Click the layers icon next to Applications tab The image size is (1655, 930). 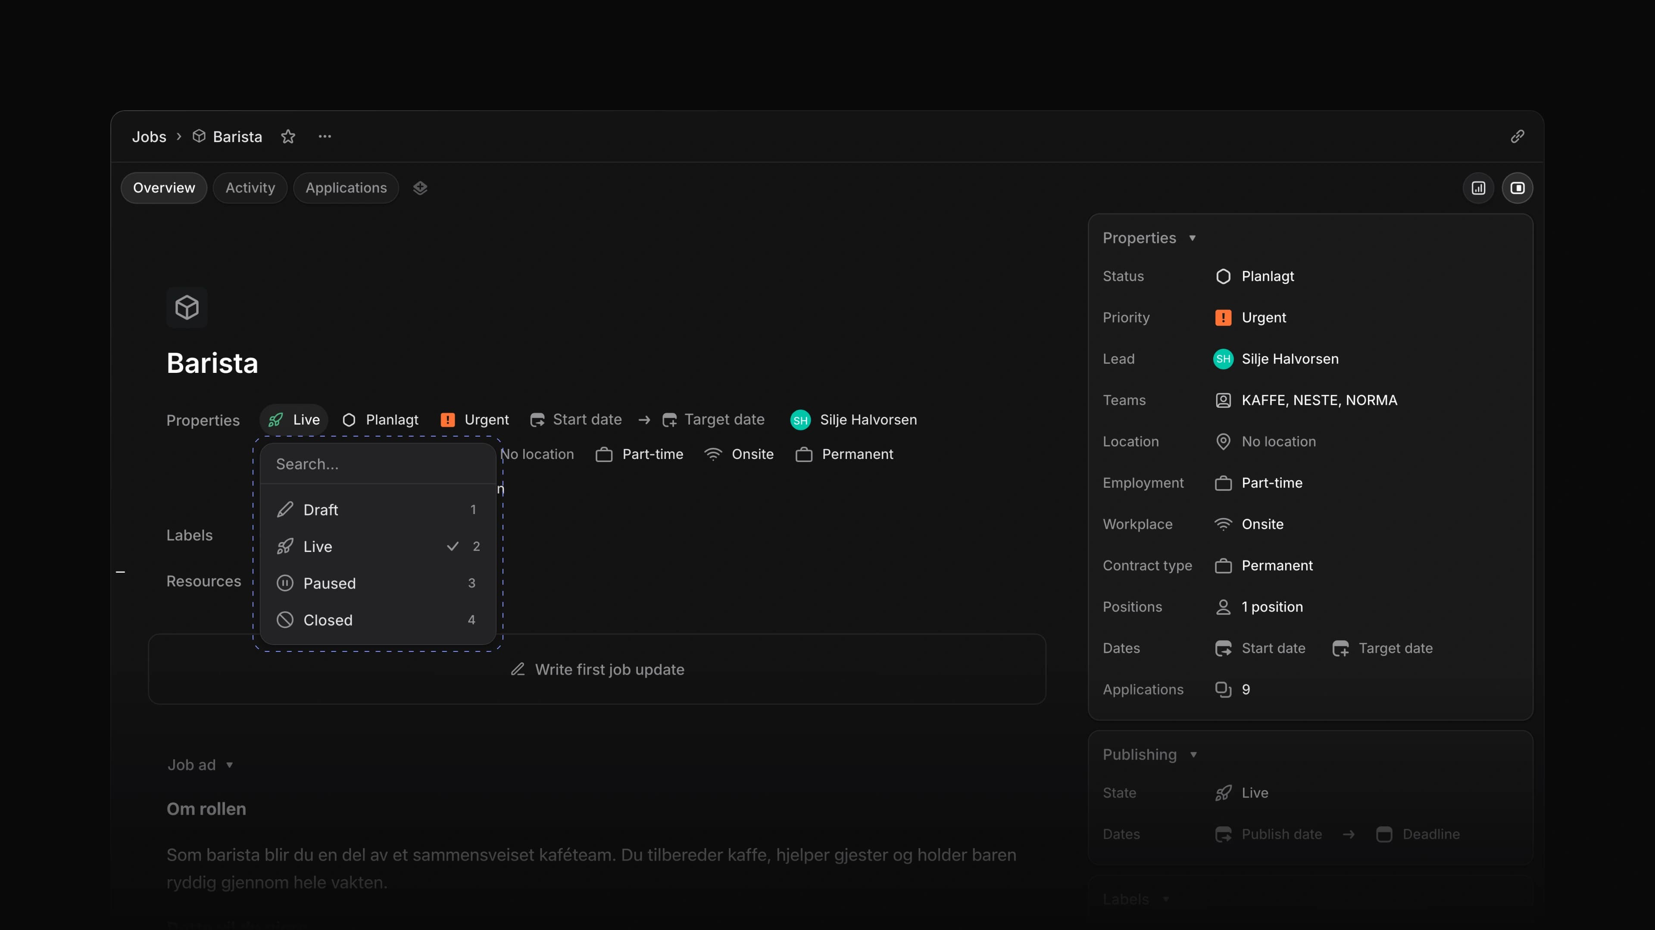[420, 188]
